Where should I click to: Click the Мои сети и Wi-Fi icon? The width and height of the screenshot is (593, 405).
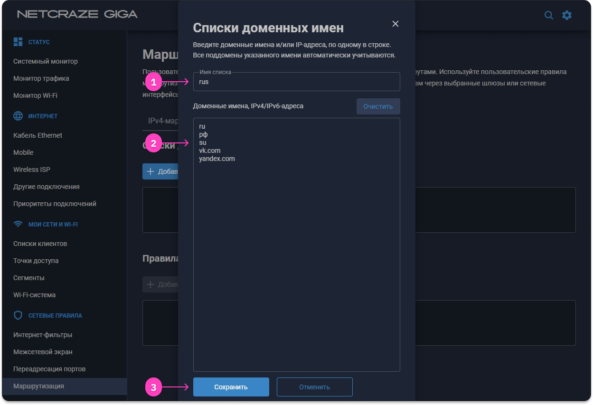pyautogui.click(x=18, y=224)
